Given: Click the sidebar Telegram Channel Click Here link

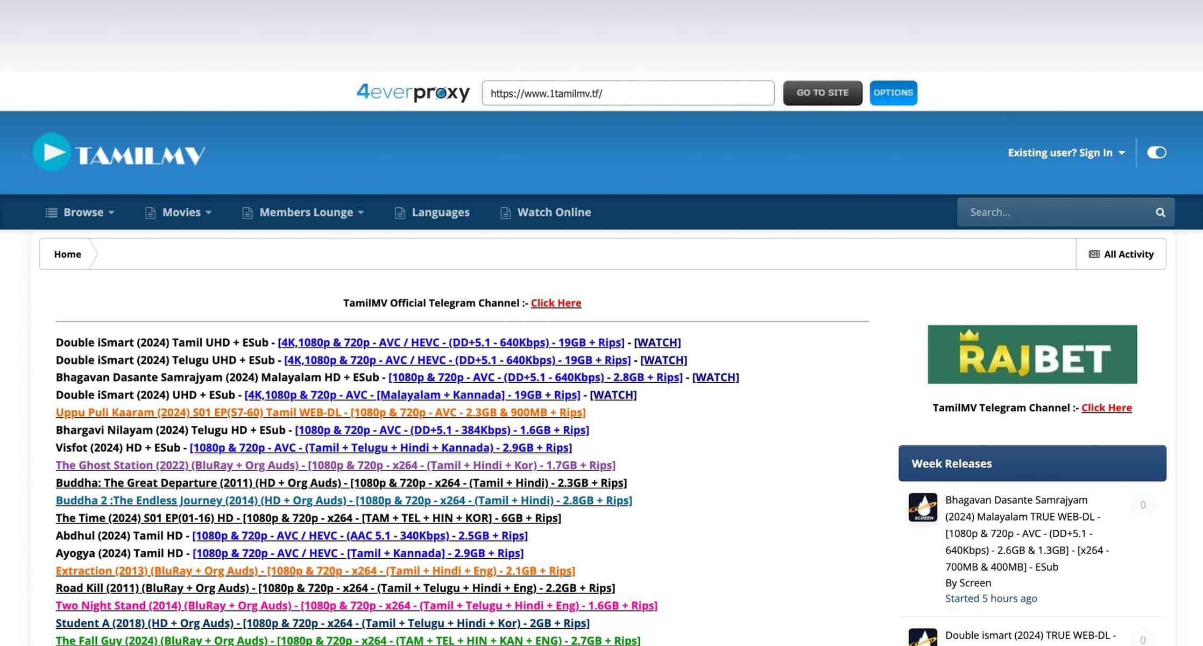Looking at the screenshot, I should point(1106,408).
